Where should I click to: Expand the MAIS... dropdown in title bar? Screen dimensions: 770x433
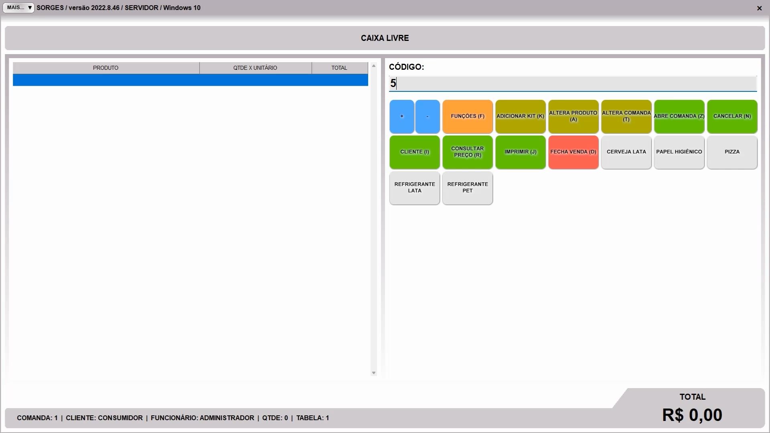point(18,8)
